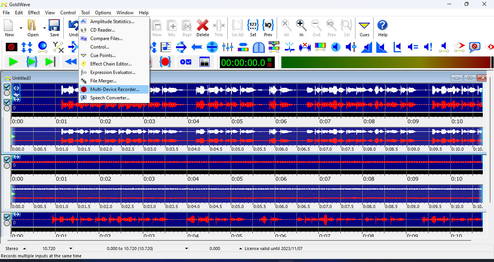
Task: Select the radio circle in the flat red track window
Action: coord(7,166)
